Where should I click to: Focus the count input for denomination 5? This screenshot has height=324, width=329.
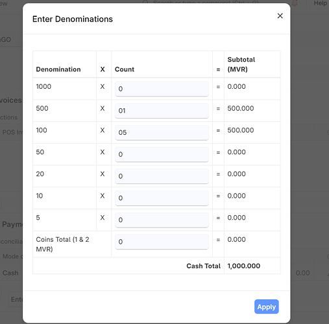(162, 220)
